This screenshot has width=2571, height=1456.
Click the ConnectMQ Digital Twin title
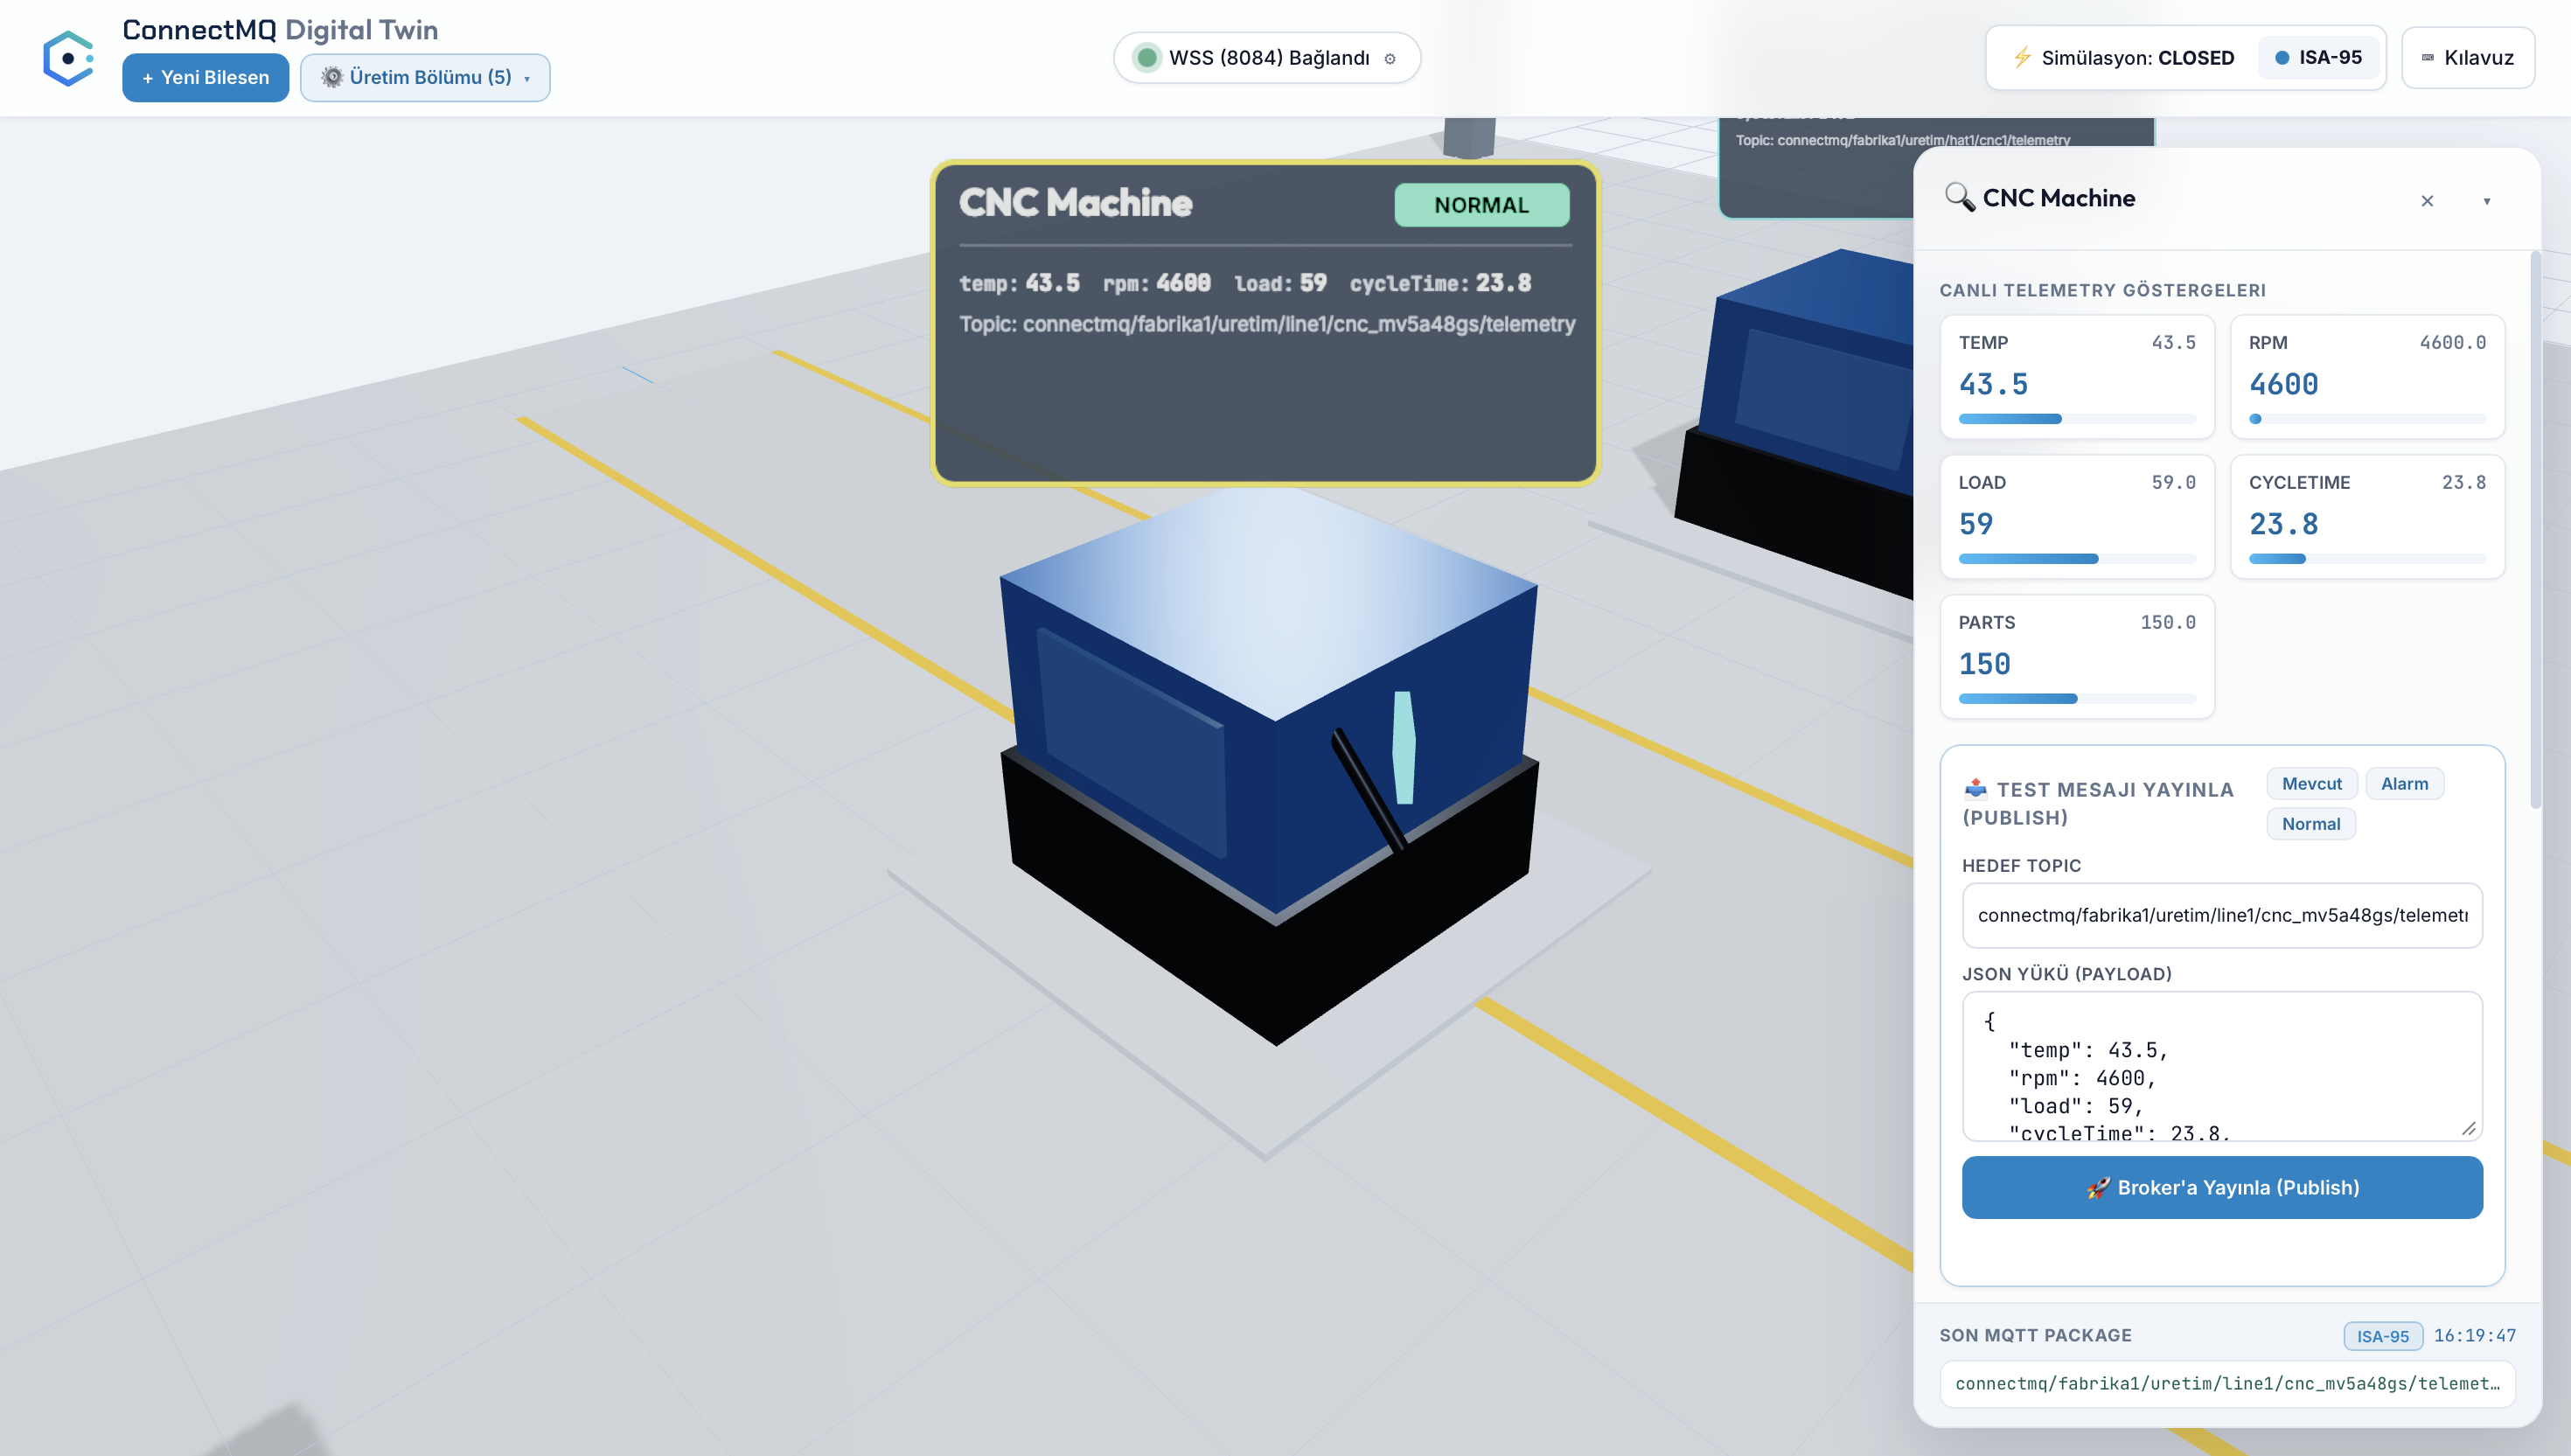click(280, 29)
